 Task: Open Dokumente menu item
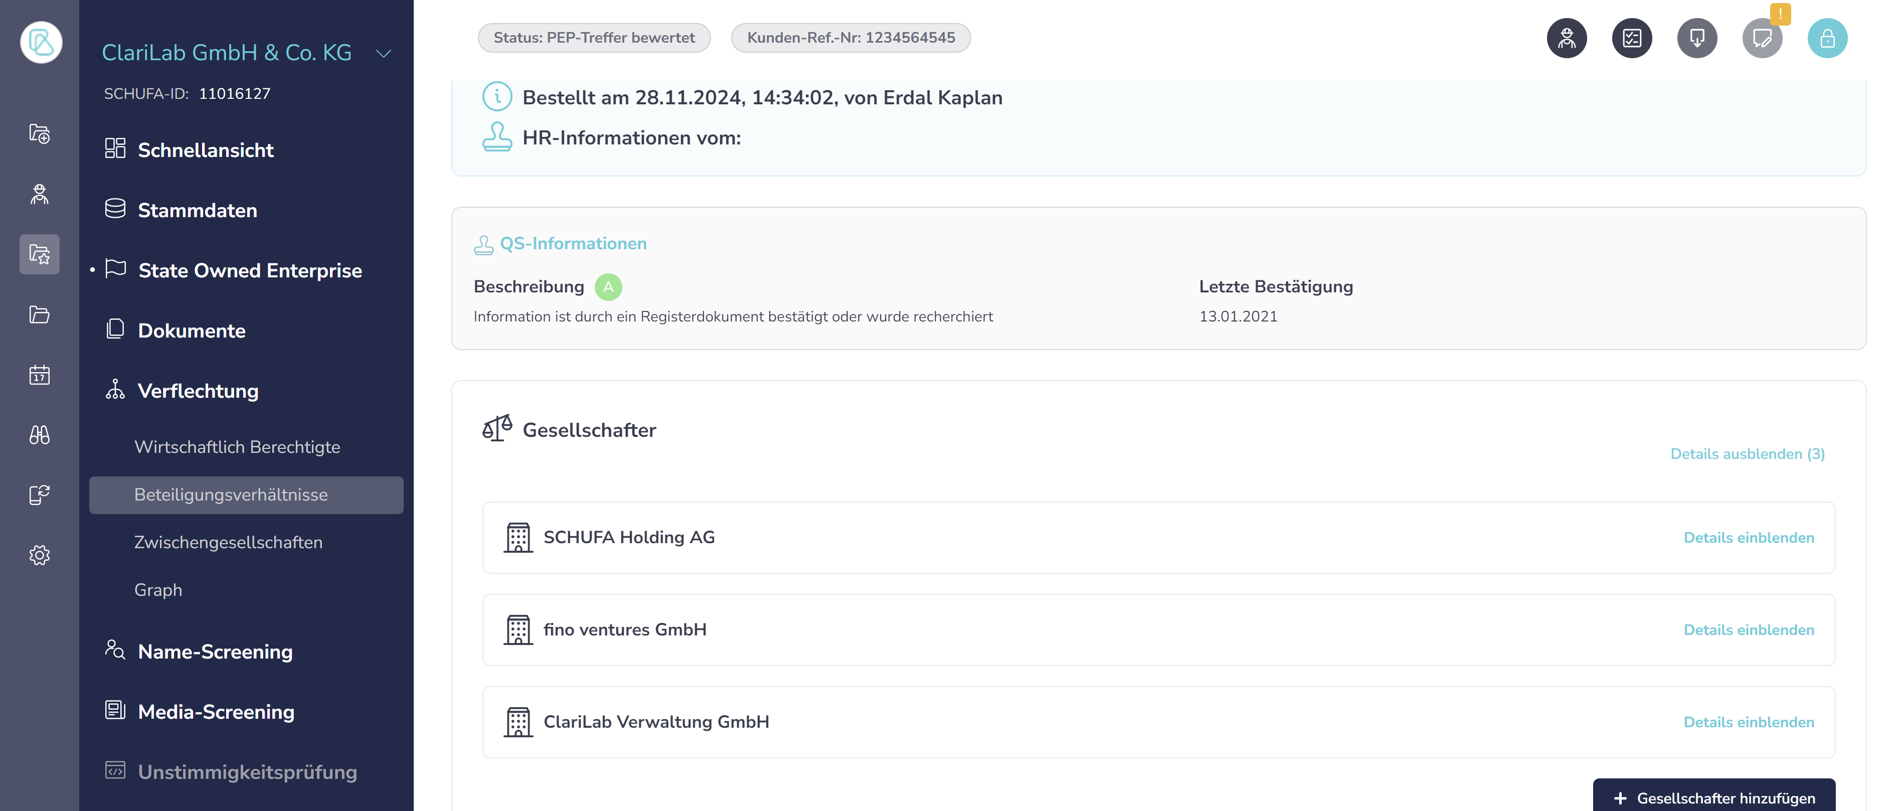pyautogui.click(x=175, y=330)
